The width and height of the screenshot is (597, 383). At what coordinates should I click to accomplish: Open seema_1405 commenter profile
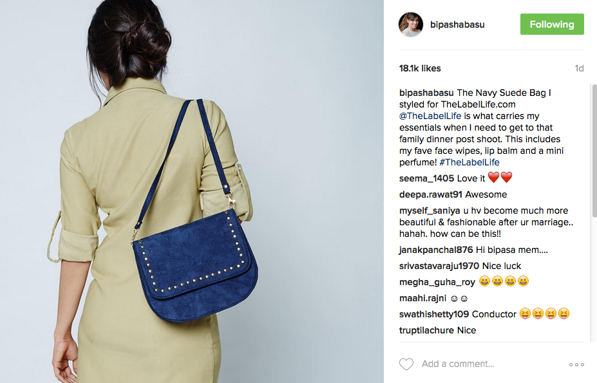(426, 178)
